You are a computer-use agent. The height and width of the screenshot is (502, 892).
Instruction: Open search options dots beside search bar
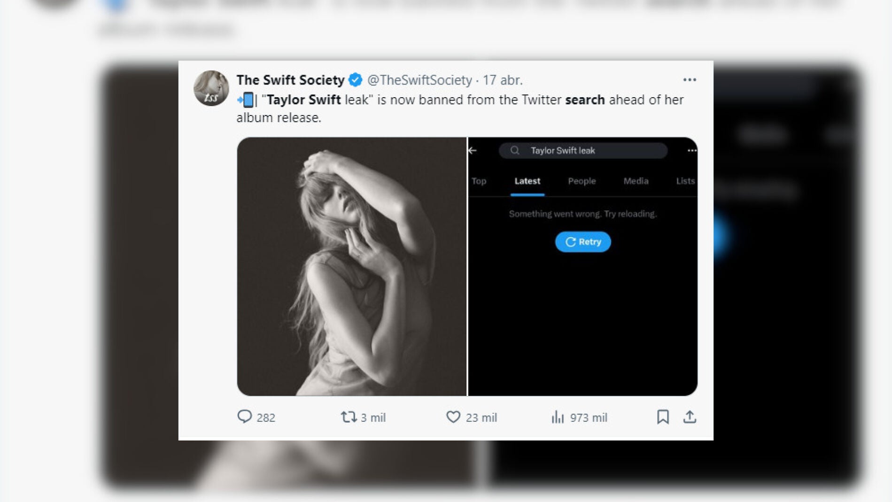(x=691, y=150)
